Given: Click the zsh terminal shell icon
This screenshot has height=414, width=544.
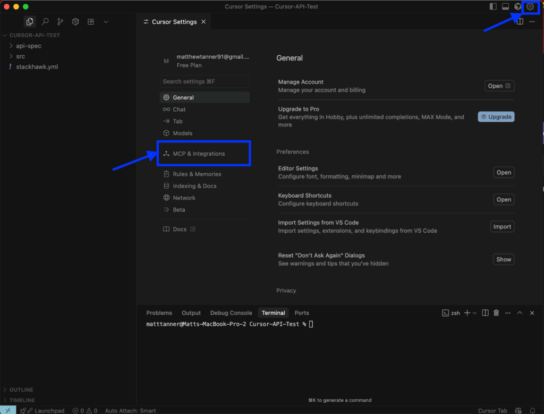Looking at the screenshot, I should pos(445,313).
